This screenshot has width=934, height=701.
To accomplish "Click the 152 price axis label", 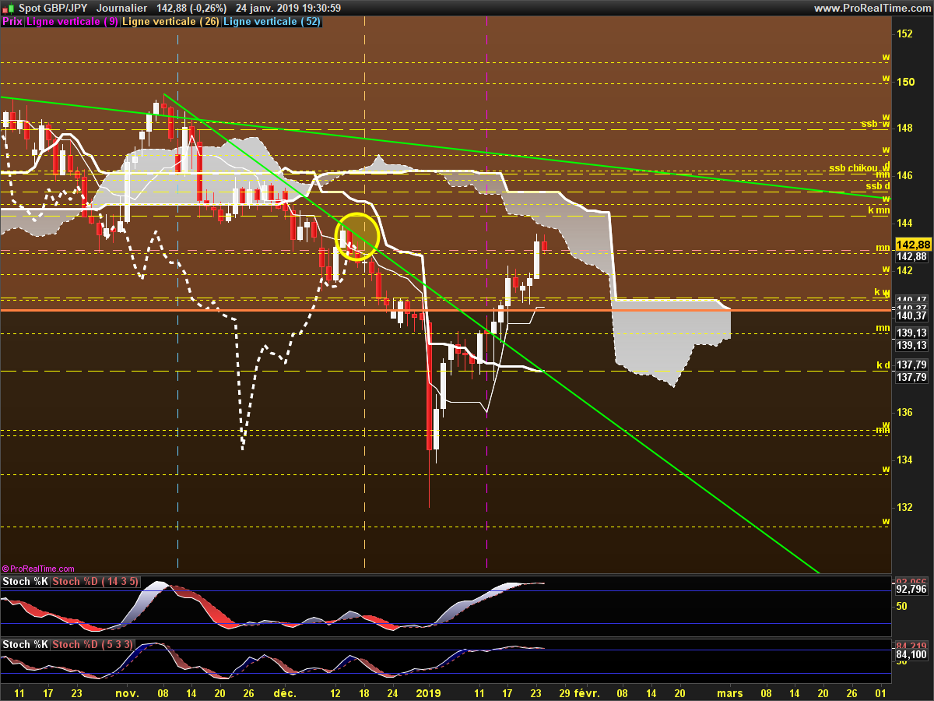I will pyautogui.click(x=905, y=33).
